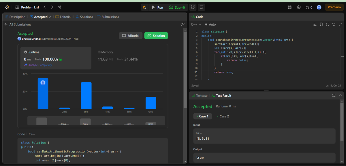The width and height of the screenshot is (346, 166).
Task: Switch to the Editorial tab
Action: click(x=63, y=17)
